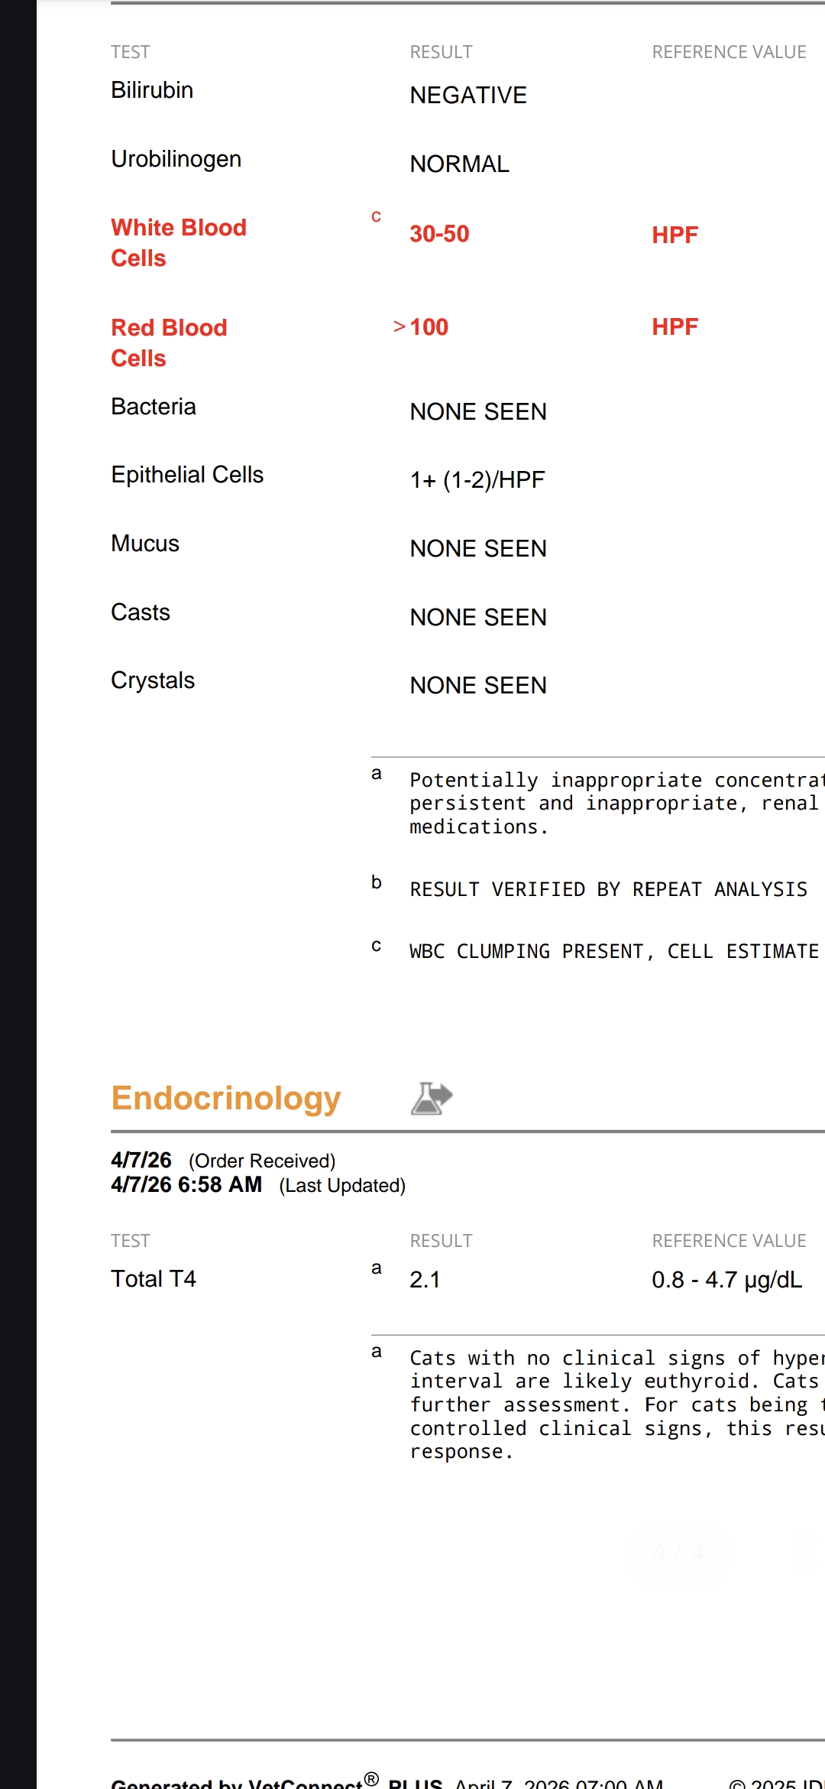Screen dimensions: 825x1789
Task: Click the flask icon beside Endocrinology
Action: tap(432, 1099)
